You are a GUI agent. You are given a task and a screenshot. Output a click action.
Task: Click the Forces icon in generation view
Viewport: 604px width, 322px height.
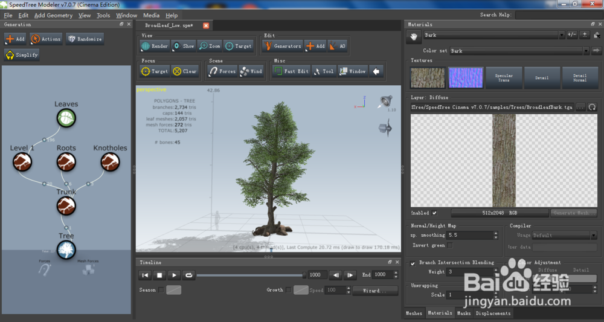tap(45, 269)
